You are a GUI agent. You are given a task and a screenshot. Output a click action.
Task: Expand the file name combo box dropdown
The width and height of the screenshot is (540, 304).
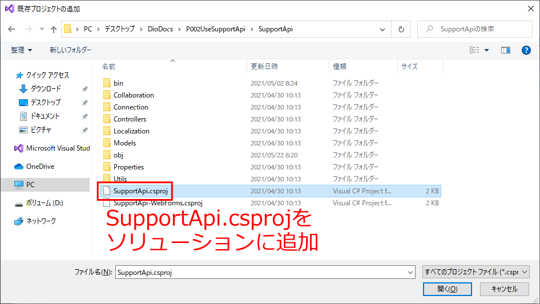(x=410, y=272)
